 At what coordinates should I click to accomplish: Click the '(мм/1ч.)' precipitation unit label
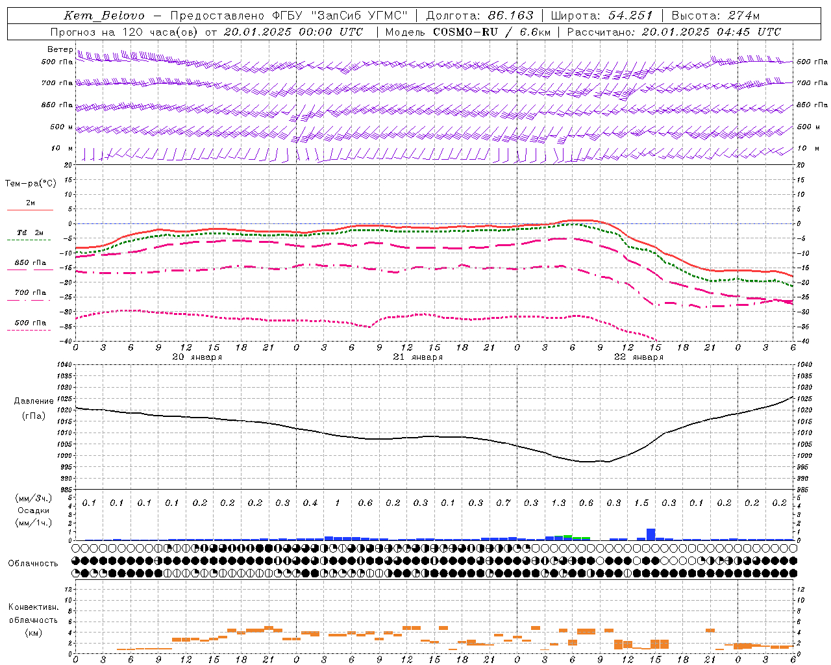point(34,523)
